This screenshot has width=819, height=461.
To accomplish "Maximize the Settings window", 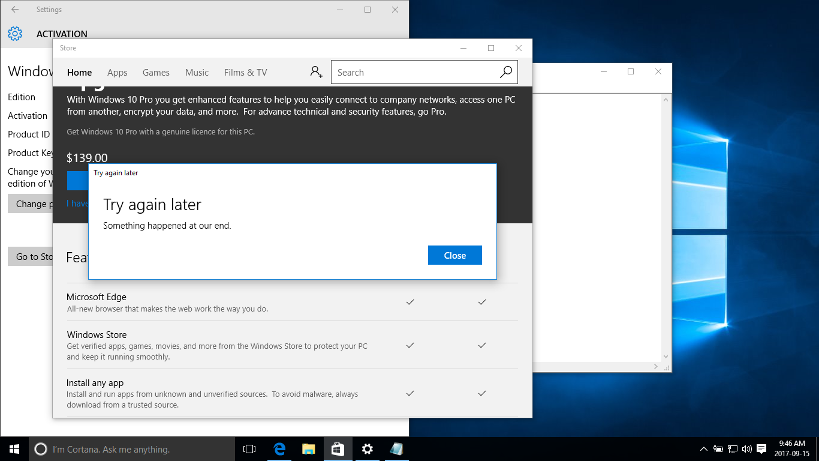I will pyautogui.click(x=368, y=10).
